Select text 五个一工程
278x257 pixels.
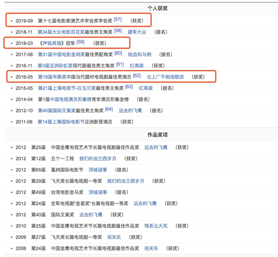tap(62, 159)
